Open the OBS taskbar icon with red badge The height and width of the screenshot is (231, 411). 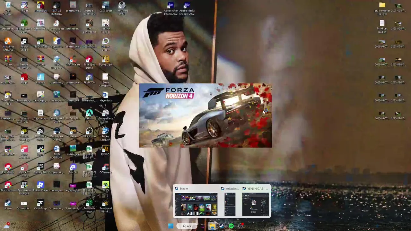240,226
